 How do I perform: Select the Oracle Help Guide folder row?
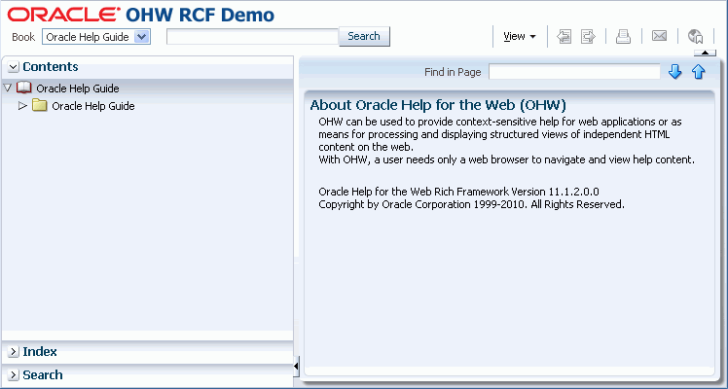tap(148, 106)
